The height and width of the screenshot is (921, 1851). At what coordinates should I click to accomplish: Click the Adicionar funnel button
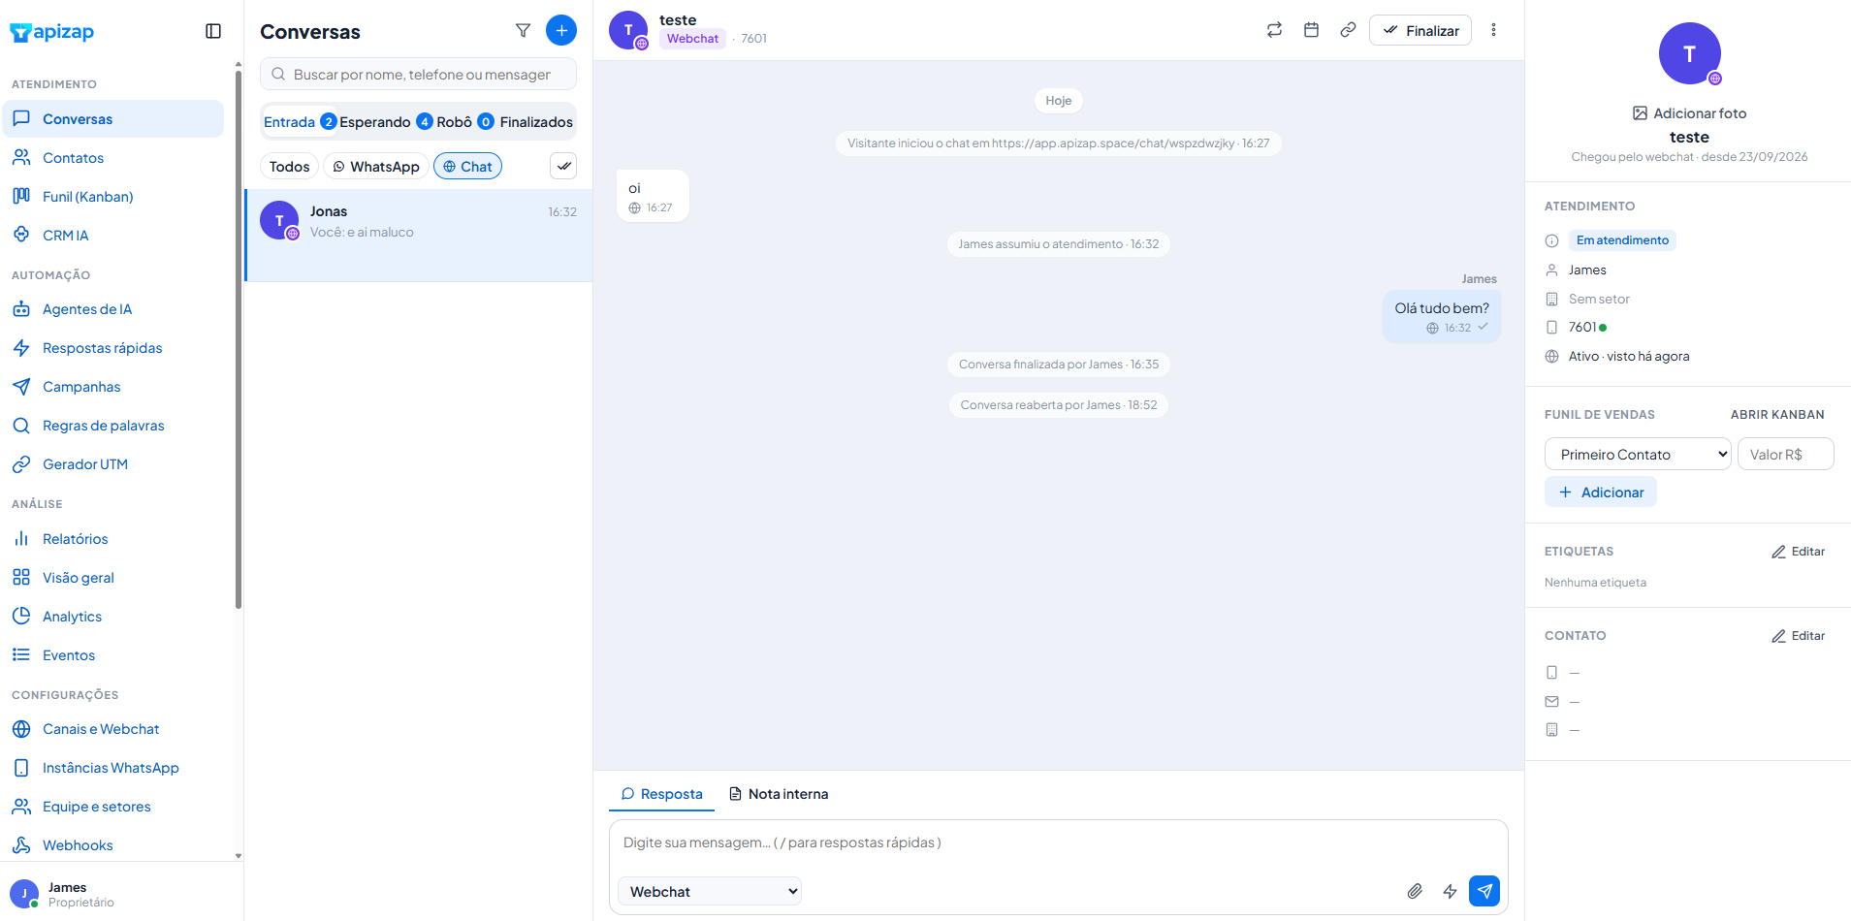click(1601, 492)
